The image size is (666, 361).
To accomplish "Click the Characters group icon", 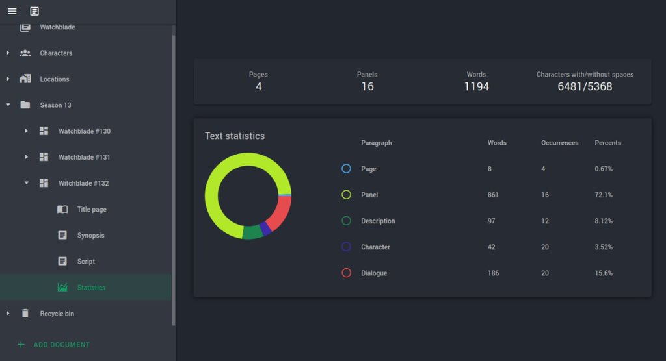I will coord(25,53).
